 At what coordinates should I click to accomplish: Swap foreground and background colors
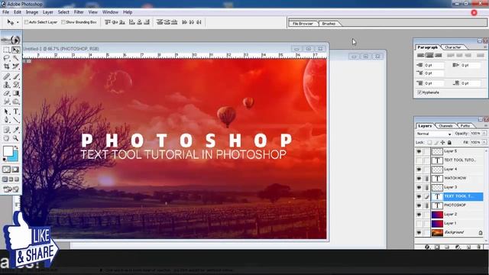[16, 147]
